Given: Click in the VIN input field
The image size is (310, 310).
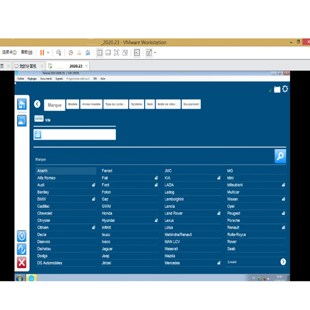Looking at the screenshot, I should pos(75,135).
